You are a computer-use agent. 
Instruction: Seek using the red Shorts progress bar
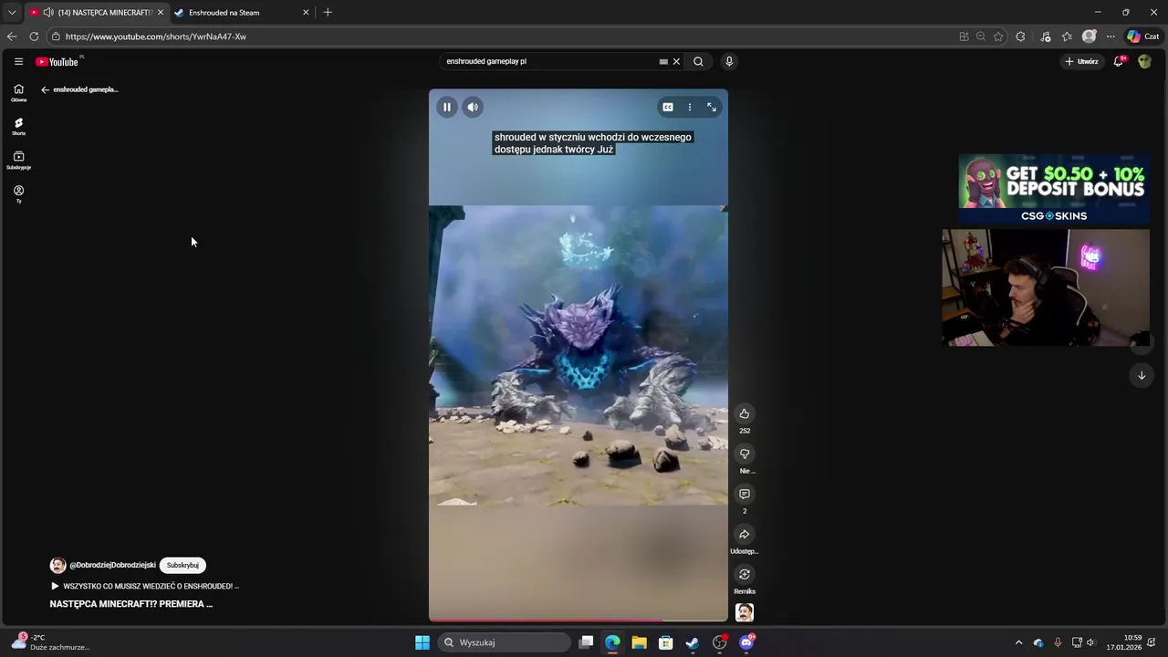(579, 620)
